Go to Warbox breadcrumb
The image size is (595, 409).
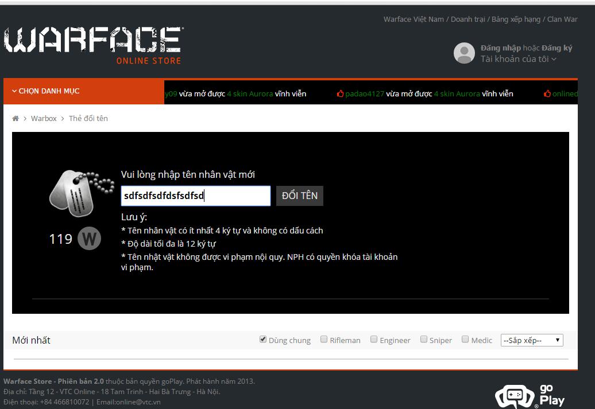click(x=44, y=118)
